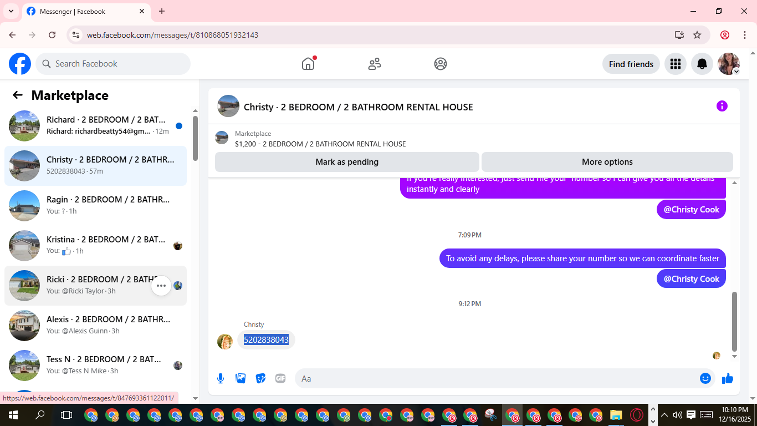The height and width of the screenshot is (426, 757).
Task: Go back using the Marketplace back arrow
Action: [18, 95]
